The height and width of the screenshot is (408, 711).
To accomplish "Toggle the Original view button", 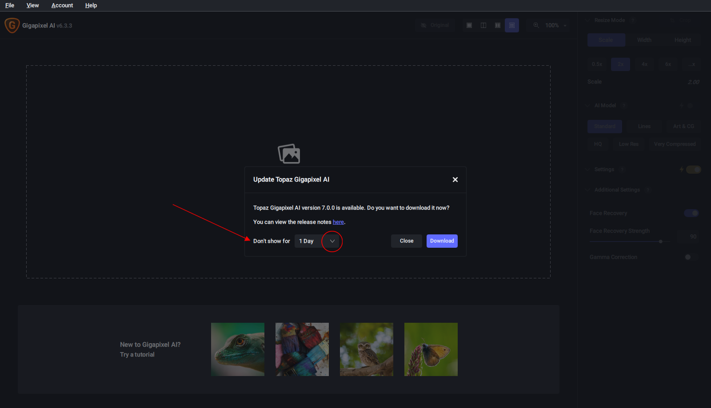I will [435, 25].
